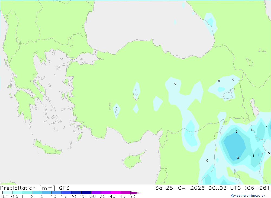Screen dimensions: 271x198
Task: Click the '00..03 UTC' time text
Action: point(224,188)
